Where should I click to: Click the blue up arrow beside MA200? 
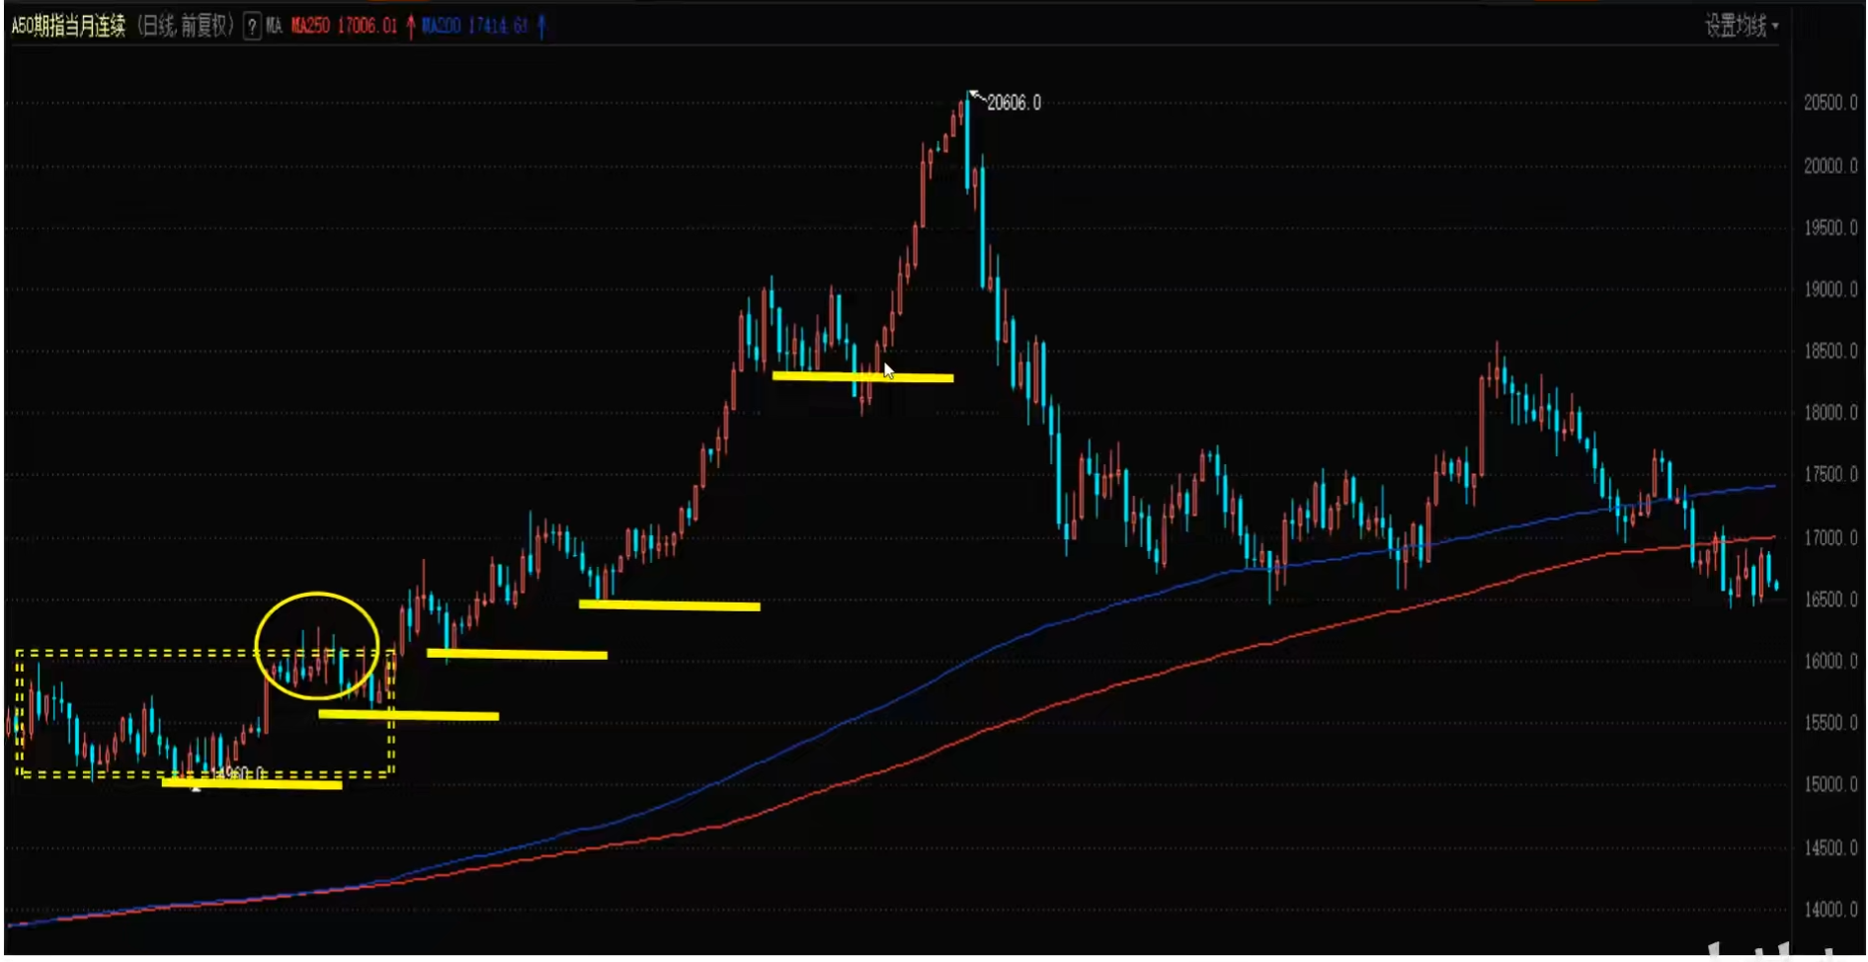(x=541, y=27)
